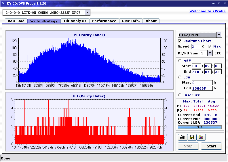Screen dimensions: 228x162
Task: Open the PI/PO Sum ECC dropdown
Action: pos(209,53)
